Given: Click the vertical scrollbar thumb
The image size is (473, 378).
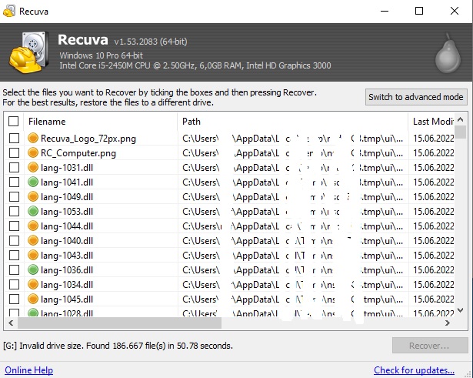Looking at the screenshot, I should [x=461, y=132].
